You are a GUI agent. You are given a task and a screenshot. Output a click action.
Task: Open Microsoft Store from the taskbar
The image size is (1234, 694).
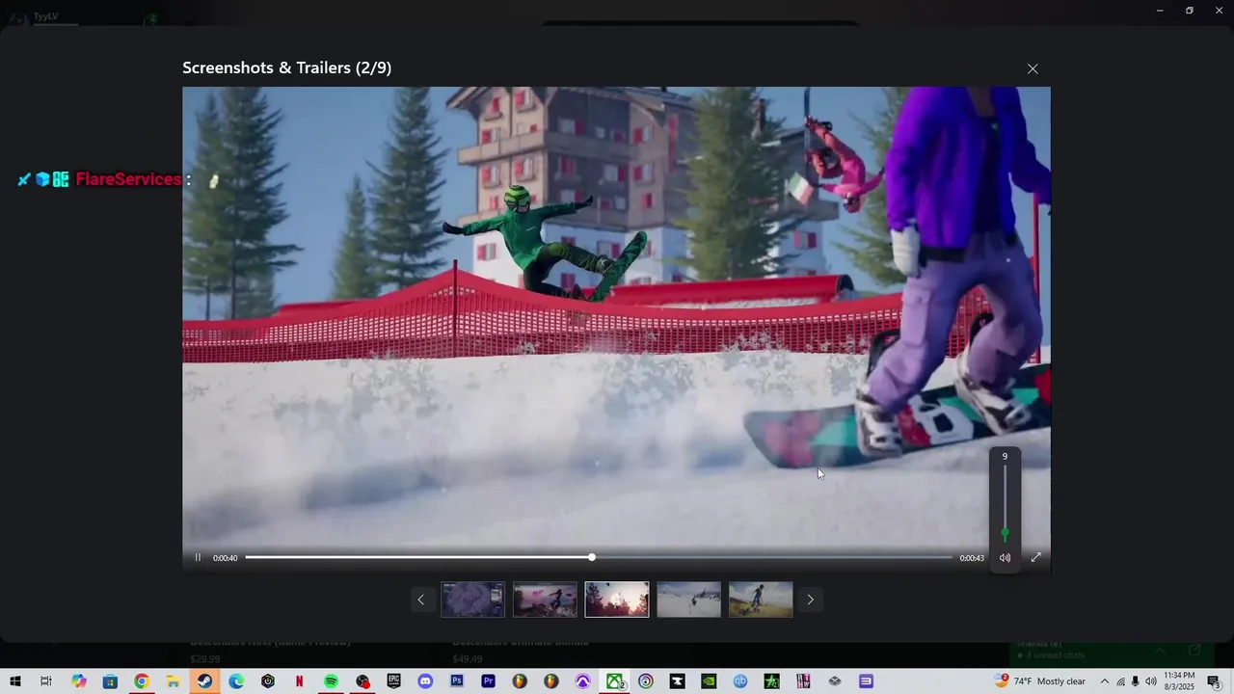(110, 681)
